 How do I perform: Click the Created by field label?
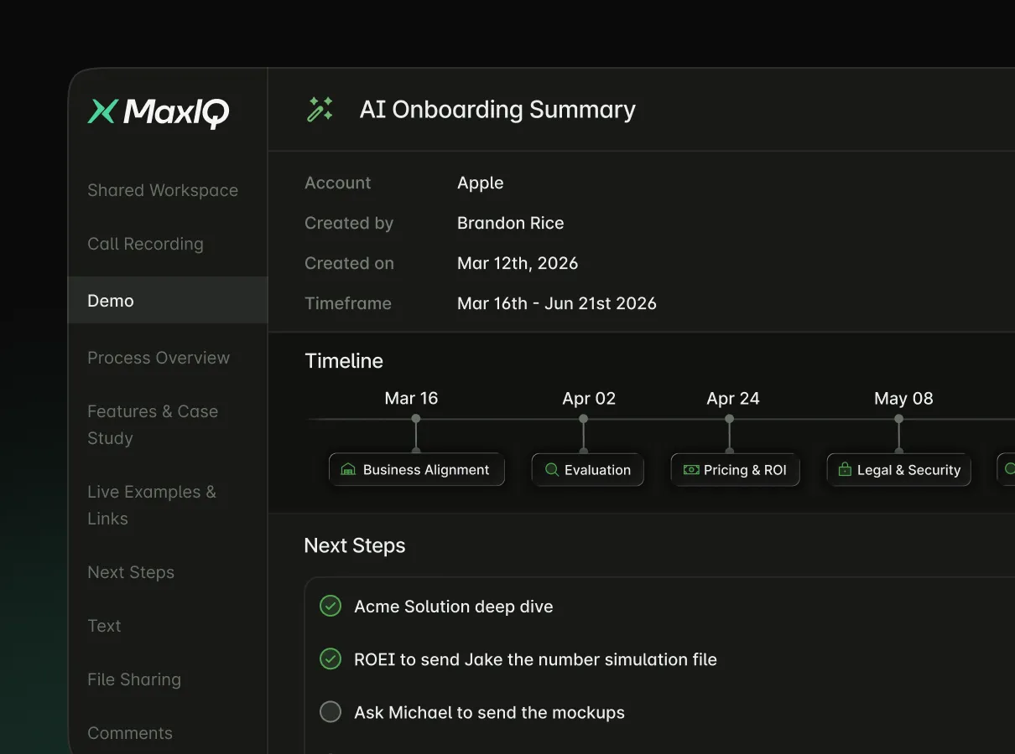pyautogui.click(x=349, y=223)
